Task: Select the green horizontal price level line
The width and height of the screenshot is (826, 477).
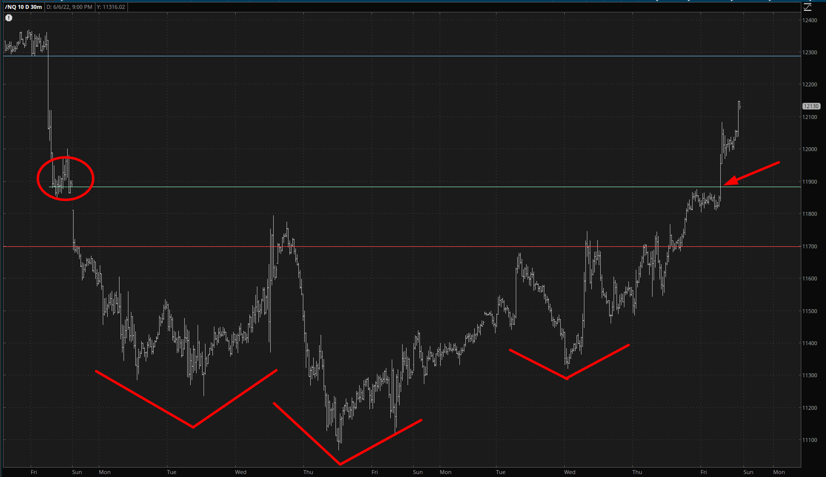Action: [395, 187]
